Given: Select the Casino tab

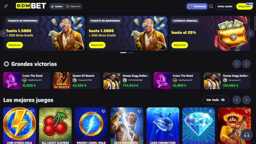Looking at the screenshot, I should tap(57, 6).
